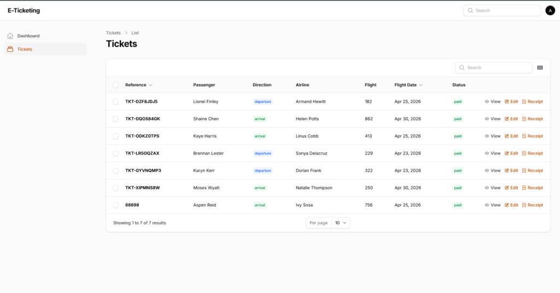Click reference number 68698

132,205
